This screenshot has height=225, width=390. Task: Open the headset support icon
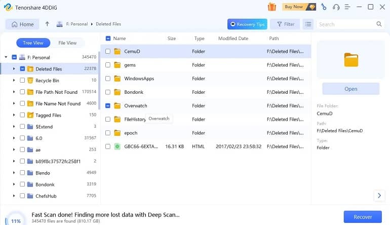336,7
